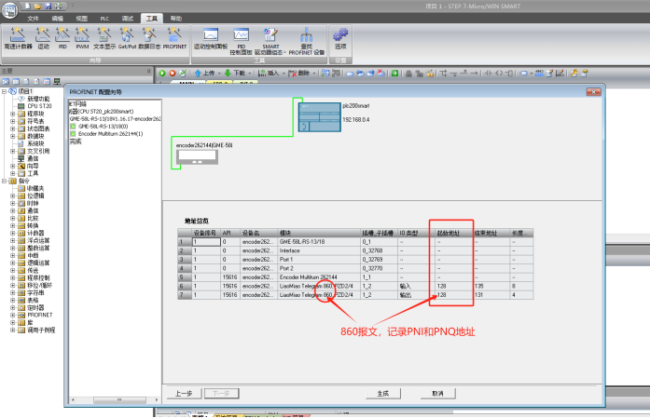Image resolution: width=650 pixels, height=418 pixels.
Task: Toggle the GME-58L-RS-13/18(0) green checkbox
Action: (x=73, y=127)
